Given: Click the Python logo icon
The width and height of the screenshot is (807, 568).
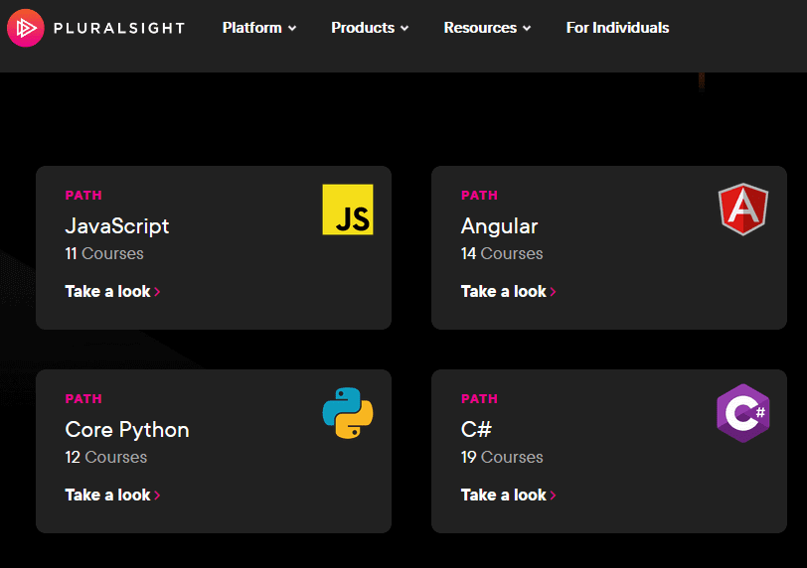Looking at the screenshot, I should (348, 413).
